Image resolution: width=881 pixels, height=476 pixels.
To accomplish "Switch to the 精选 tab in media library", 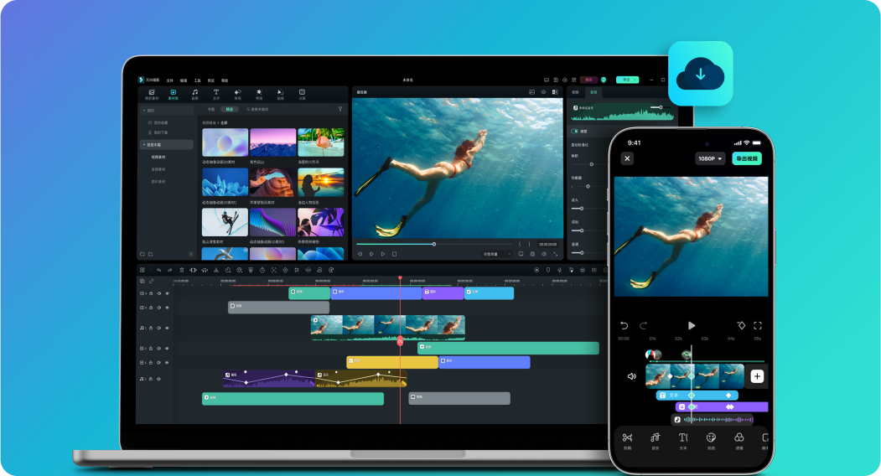I will click(x=228, y=109).
